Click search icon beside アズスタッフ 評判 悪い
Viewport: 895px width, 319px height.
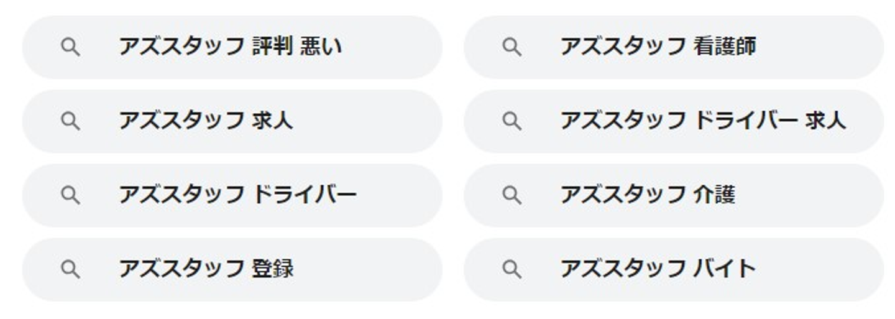[x=70, y=47]
